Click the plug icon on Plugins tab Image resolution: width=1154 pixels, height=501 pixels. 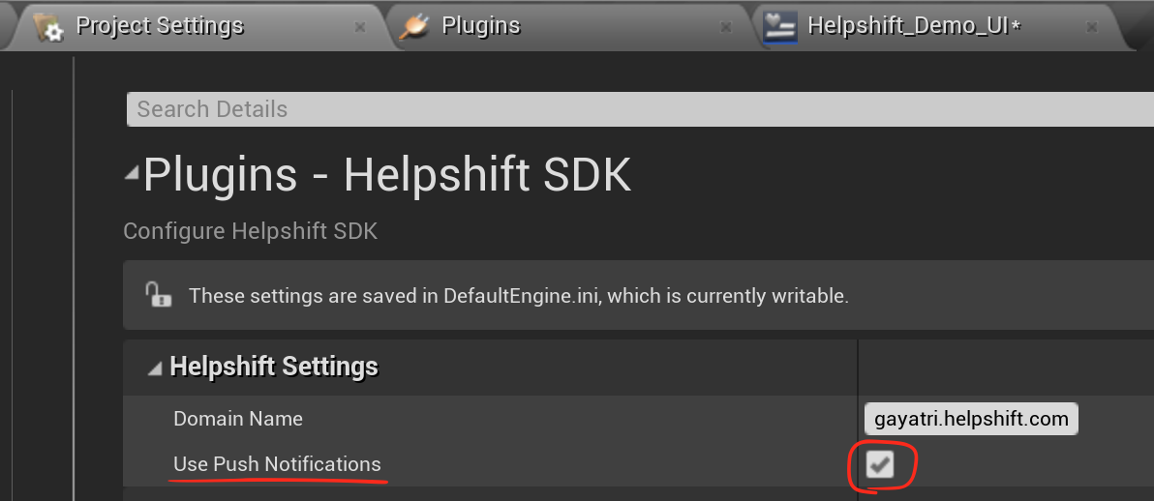[414, 26]
